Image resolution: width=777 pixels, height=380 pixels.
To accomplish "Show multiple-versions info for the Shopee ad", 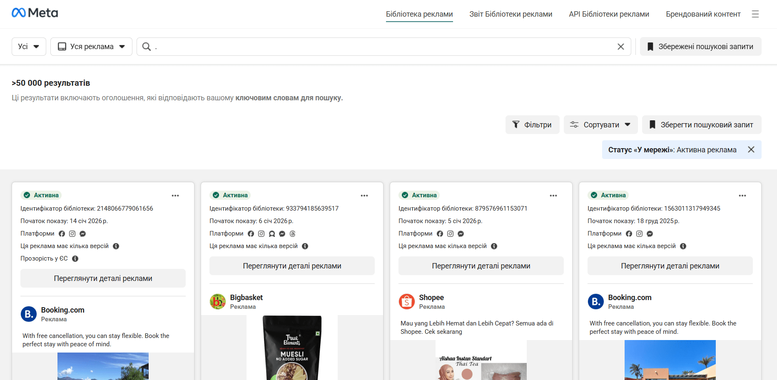I will (494, 246).
